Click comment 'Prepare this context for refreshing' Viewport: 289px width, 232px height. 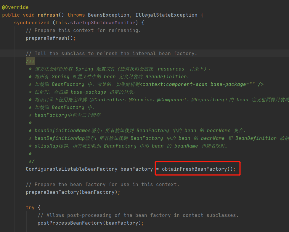click(x=83, y=31)
